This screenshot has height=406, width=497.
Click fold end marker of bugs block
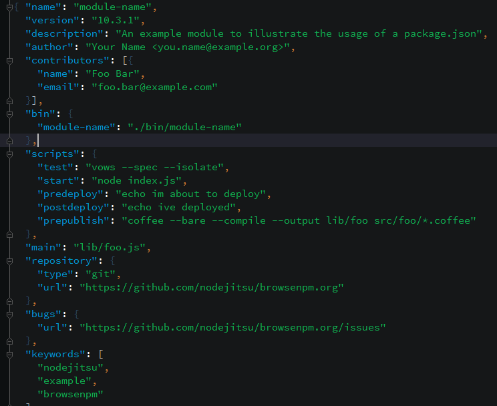click(9, 341)
